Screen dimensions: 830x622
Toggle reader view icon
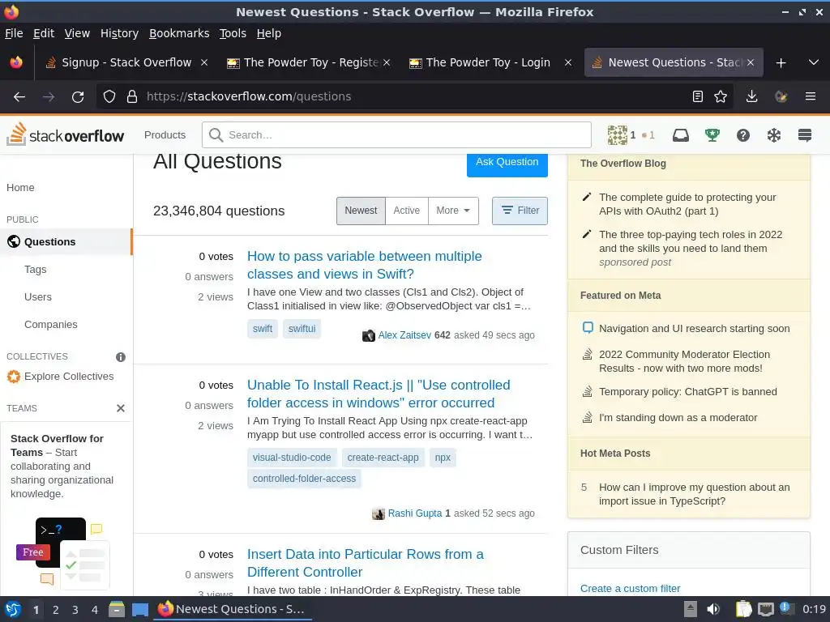[x=698, y=97]
